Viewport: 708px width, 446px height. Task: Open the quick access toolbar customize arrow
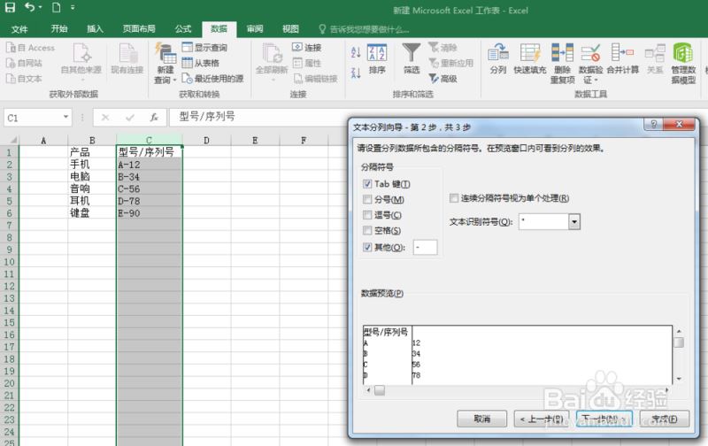(x=73, y=8)
